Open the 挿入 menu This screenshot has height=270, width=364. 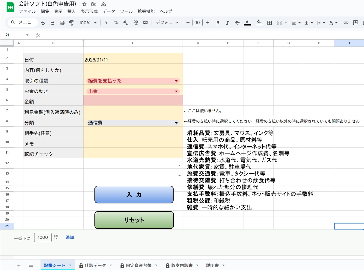point(72,11)
